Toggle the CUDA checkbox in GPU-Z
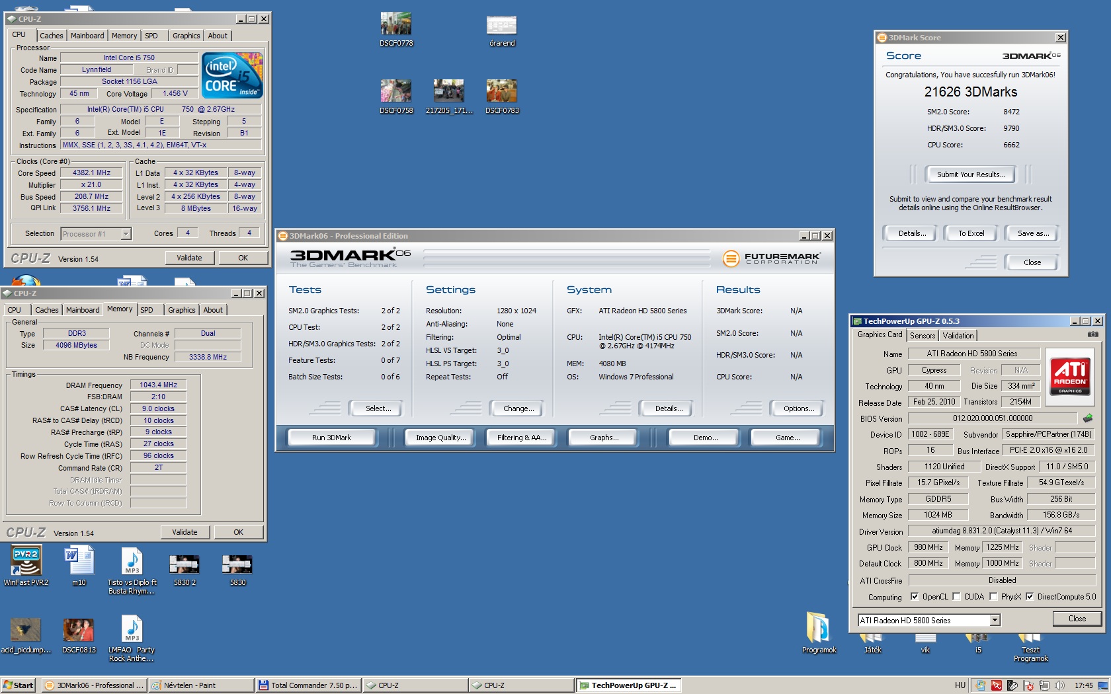 [956, 596]
